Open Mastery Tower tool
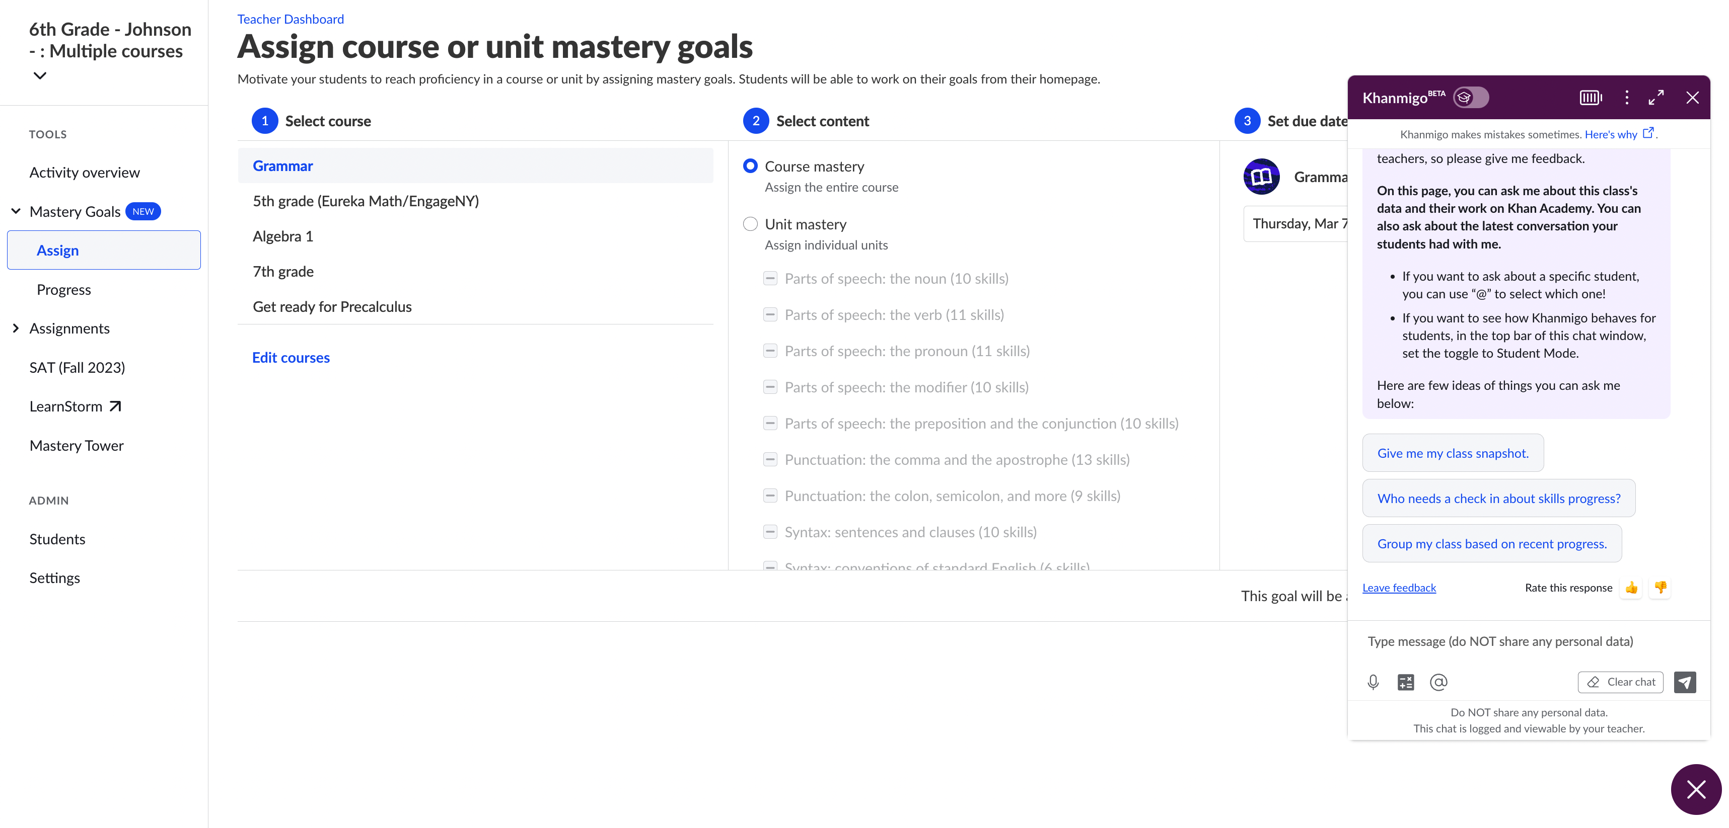This screenshot has width=1729, height=828. click(77, 445)
